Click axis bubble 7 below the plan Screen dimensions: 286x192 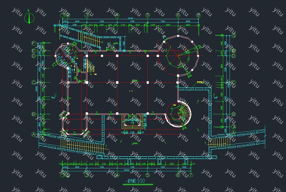pyautogui.click(x=191, y=175)
